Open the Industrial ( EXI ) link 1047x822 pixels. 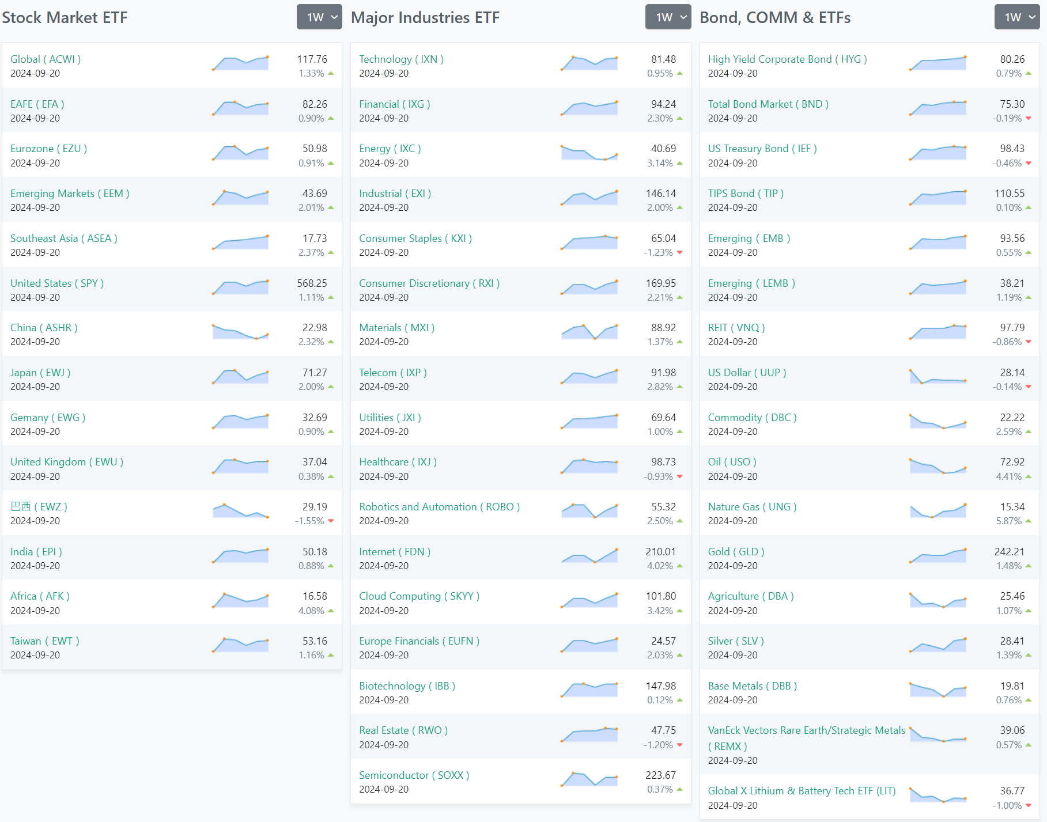(x=395, y=194)
